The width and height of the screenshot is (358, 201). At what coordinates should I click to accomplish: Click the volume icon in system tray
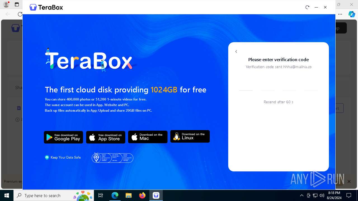point(322,195)
